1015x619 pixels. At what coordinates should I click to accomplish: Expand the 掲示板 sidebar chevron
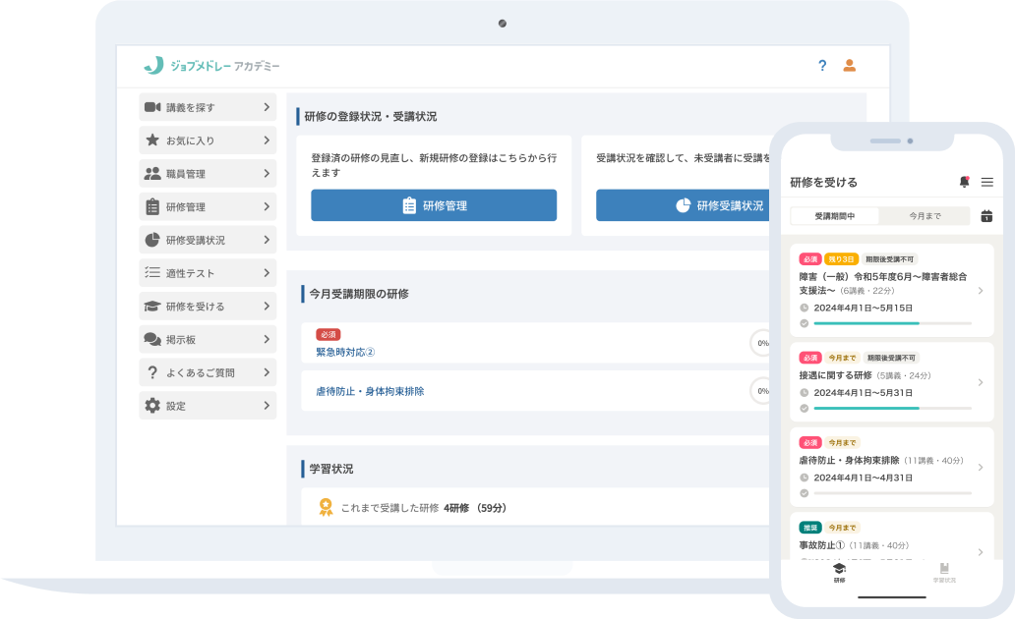point(267,340)
